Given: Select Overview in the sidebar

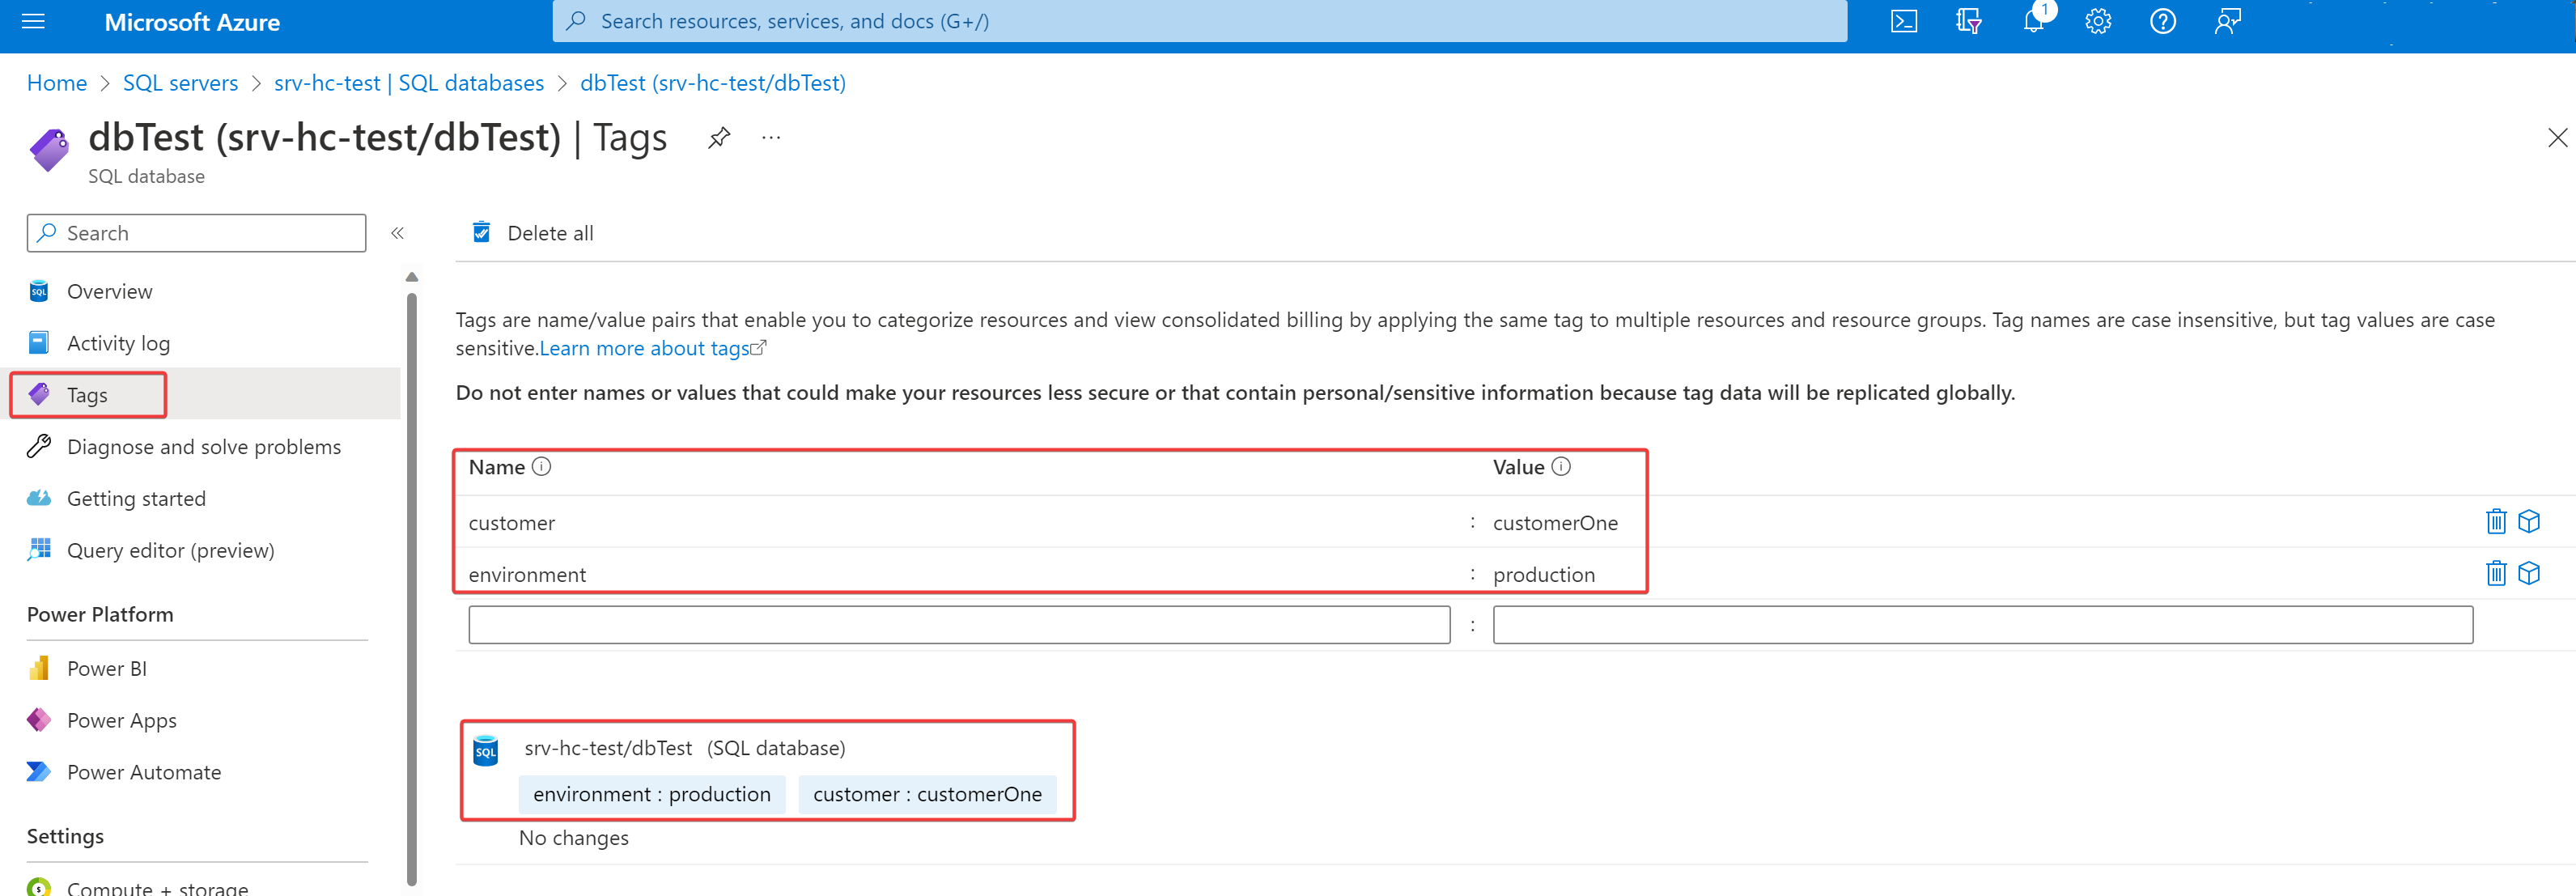Looking at the screenshot, I should [109, 291].
